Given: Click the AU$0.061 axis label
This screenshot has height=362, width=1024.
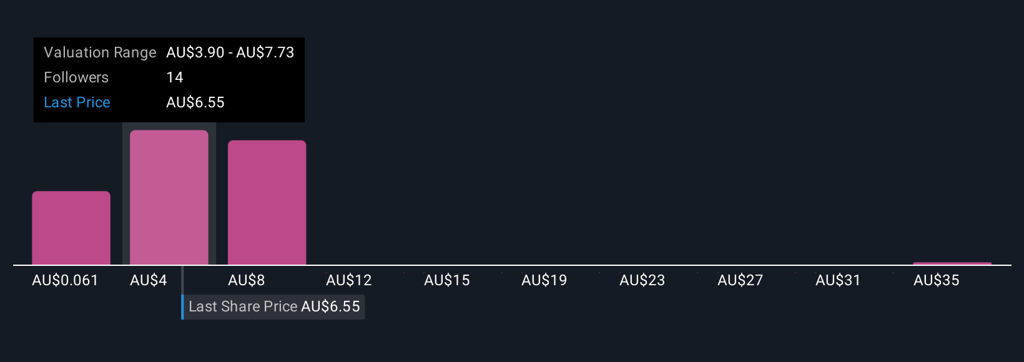Looking at the screenshot, I should 66,280.
